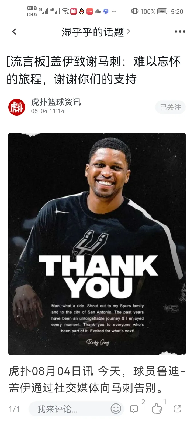The width and height of the screenshot is (194, 421).
Task: View comments via speech bubble icon
Action: (x=134, y=409)
